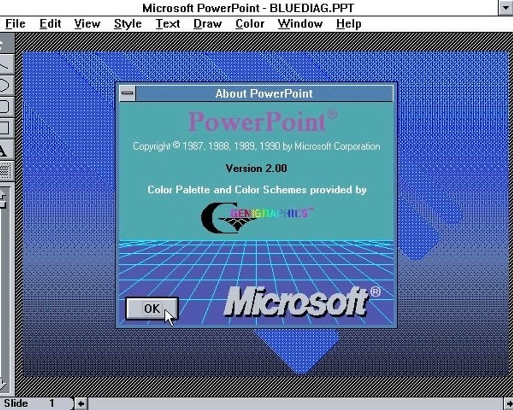Select the Line drawing tool
Image resolution: width=513 pixels, height=410 pixels.
point(5,65)
